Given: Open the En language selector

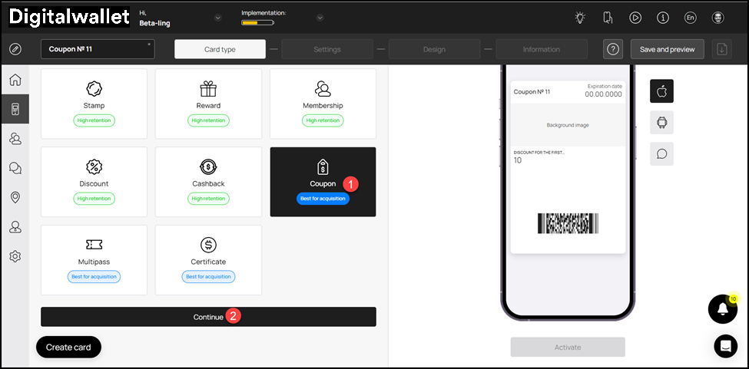Looking at the screenshot, I should (691, 18).
